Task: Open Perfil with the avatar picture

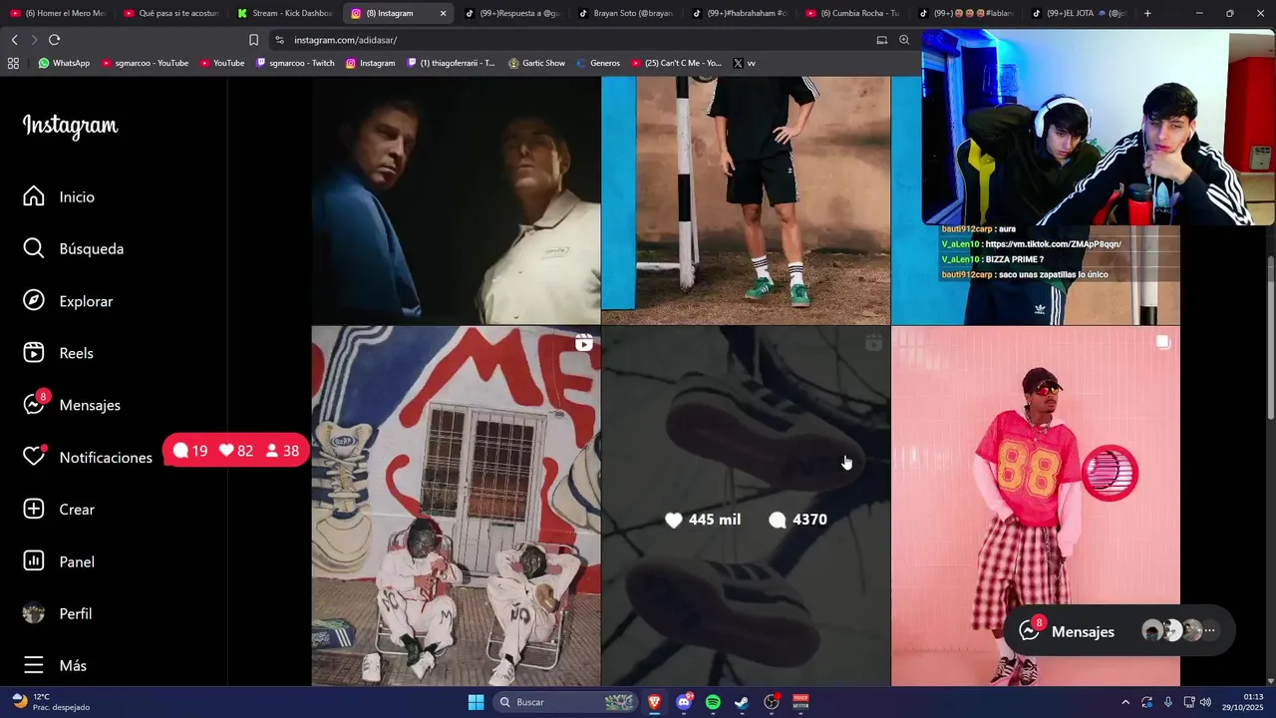Action: click(57, 613)
